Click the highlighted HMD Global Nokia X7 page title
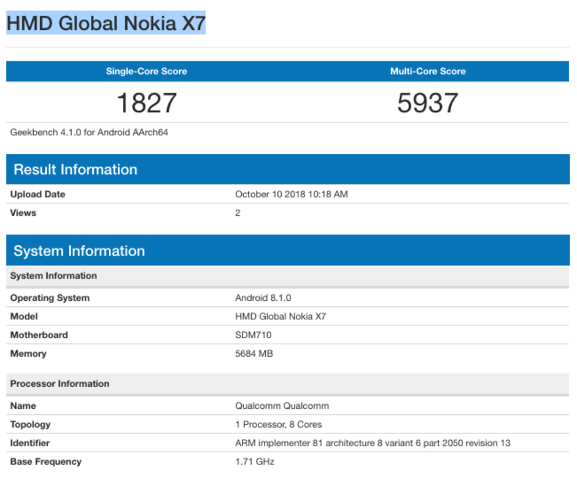 pos(106,23)
